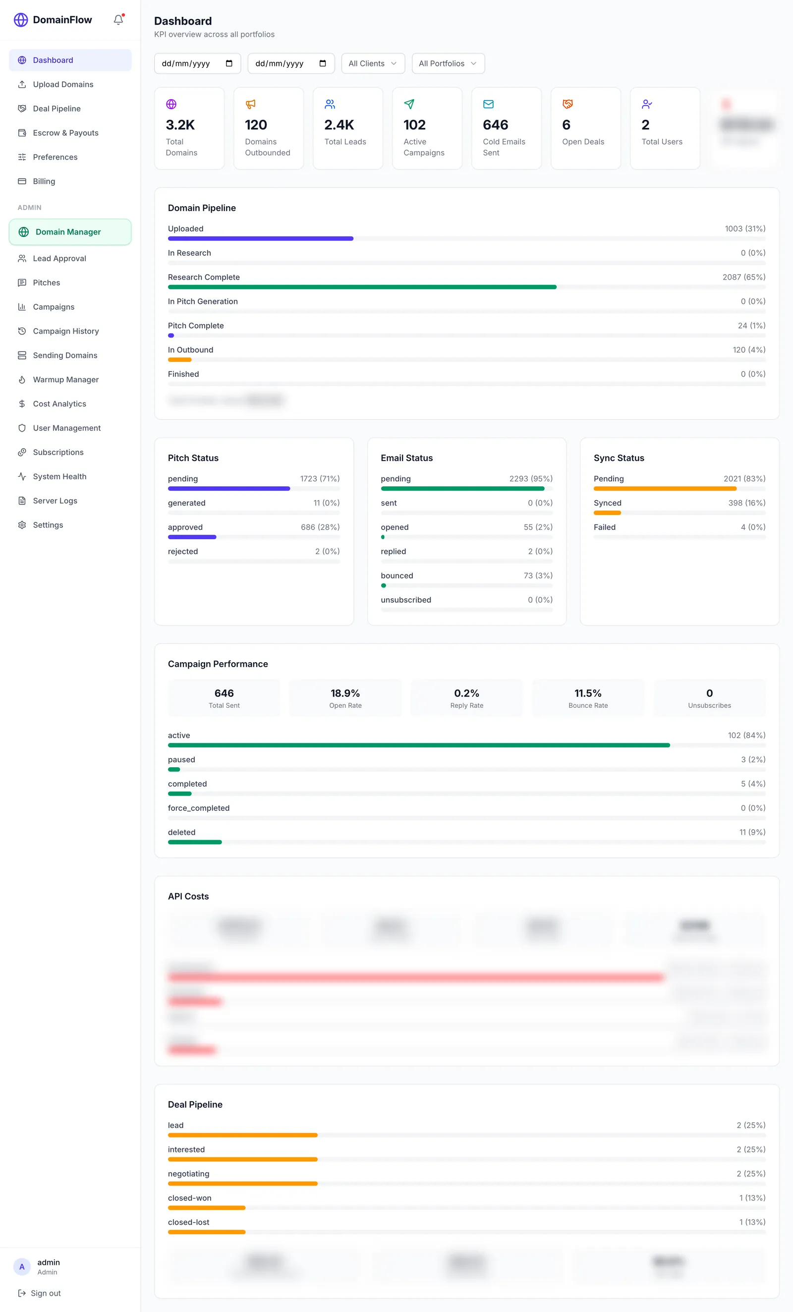The width and height of the screenshot is (793, 1312).
Task: Click the Pitches message icon
Action: pos(22,283)
